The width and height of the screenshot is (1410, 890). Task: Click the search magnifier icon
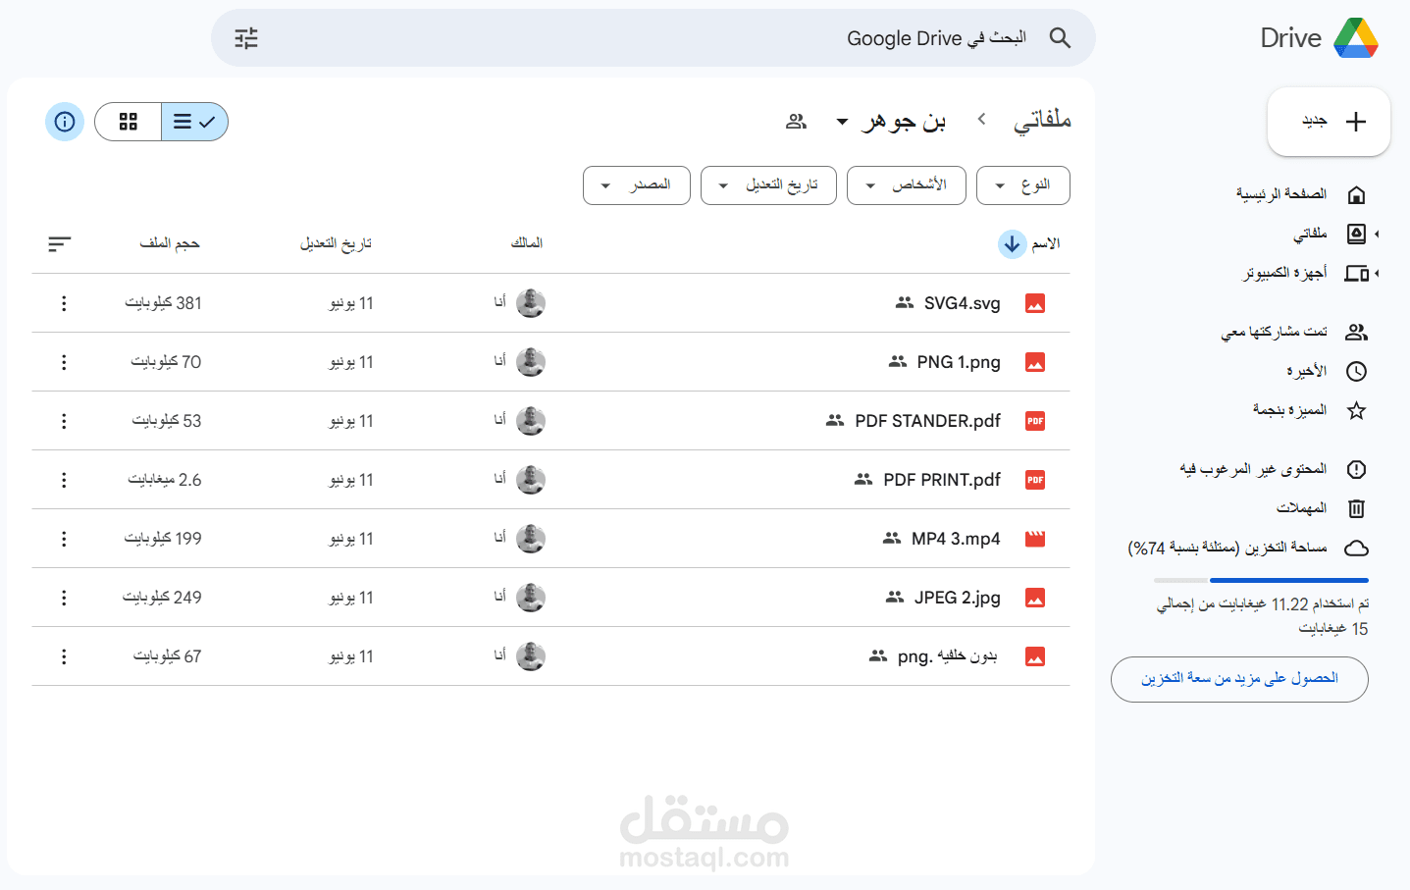(x=1060, y=38)
